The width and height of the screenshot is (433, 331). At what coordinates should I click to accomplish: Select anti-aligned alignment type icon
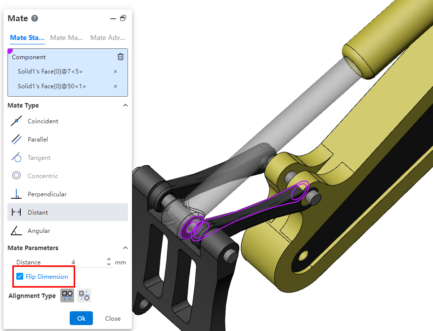pos(84,295)
